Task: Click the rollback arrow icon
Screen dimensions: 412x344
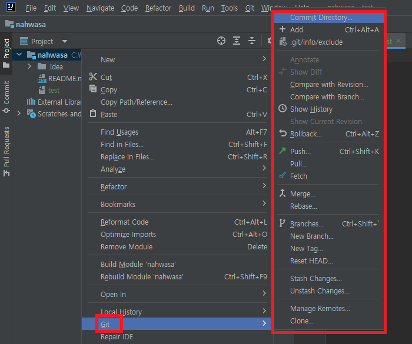Action: pos(283,133)
